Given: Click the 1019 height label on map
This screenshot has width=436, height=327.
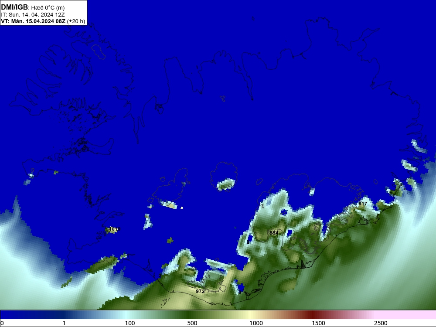Looking at the screenshot, I should [x=115, y=229].
